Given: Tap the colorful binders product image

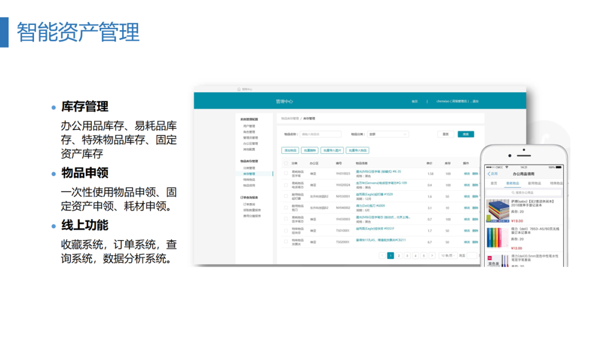Looking at the screenshot, I should [498, 238].
